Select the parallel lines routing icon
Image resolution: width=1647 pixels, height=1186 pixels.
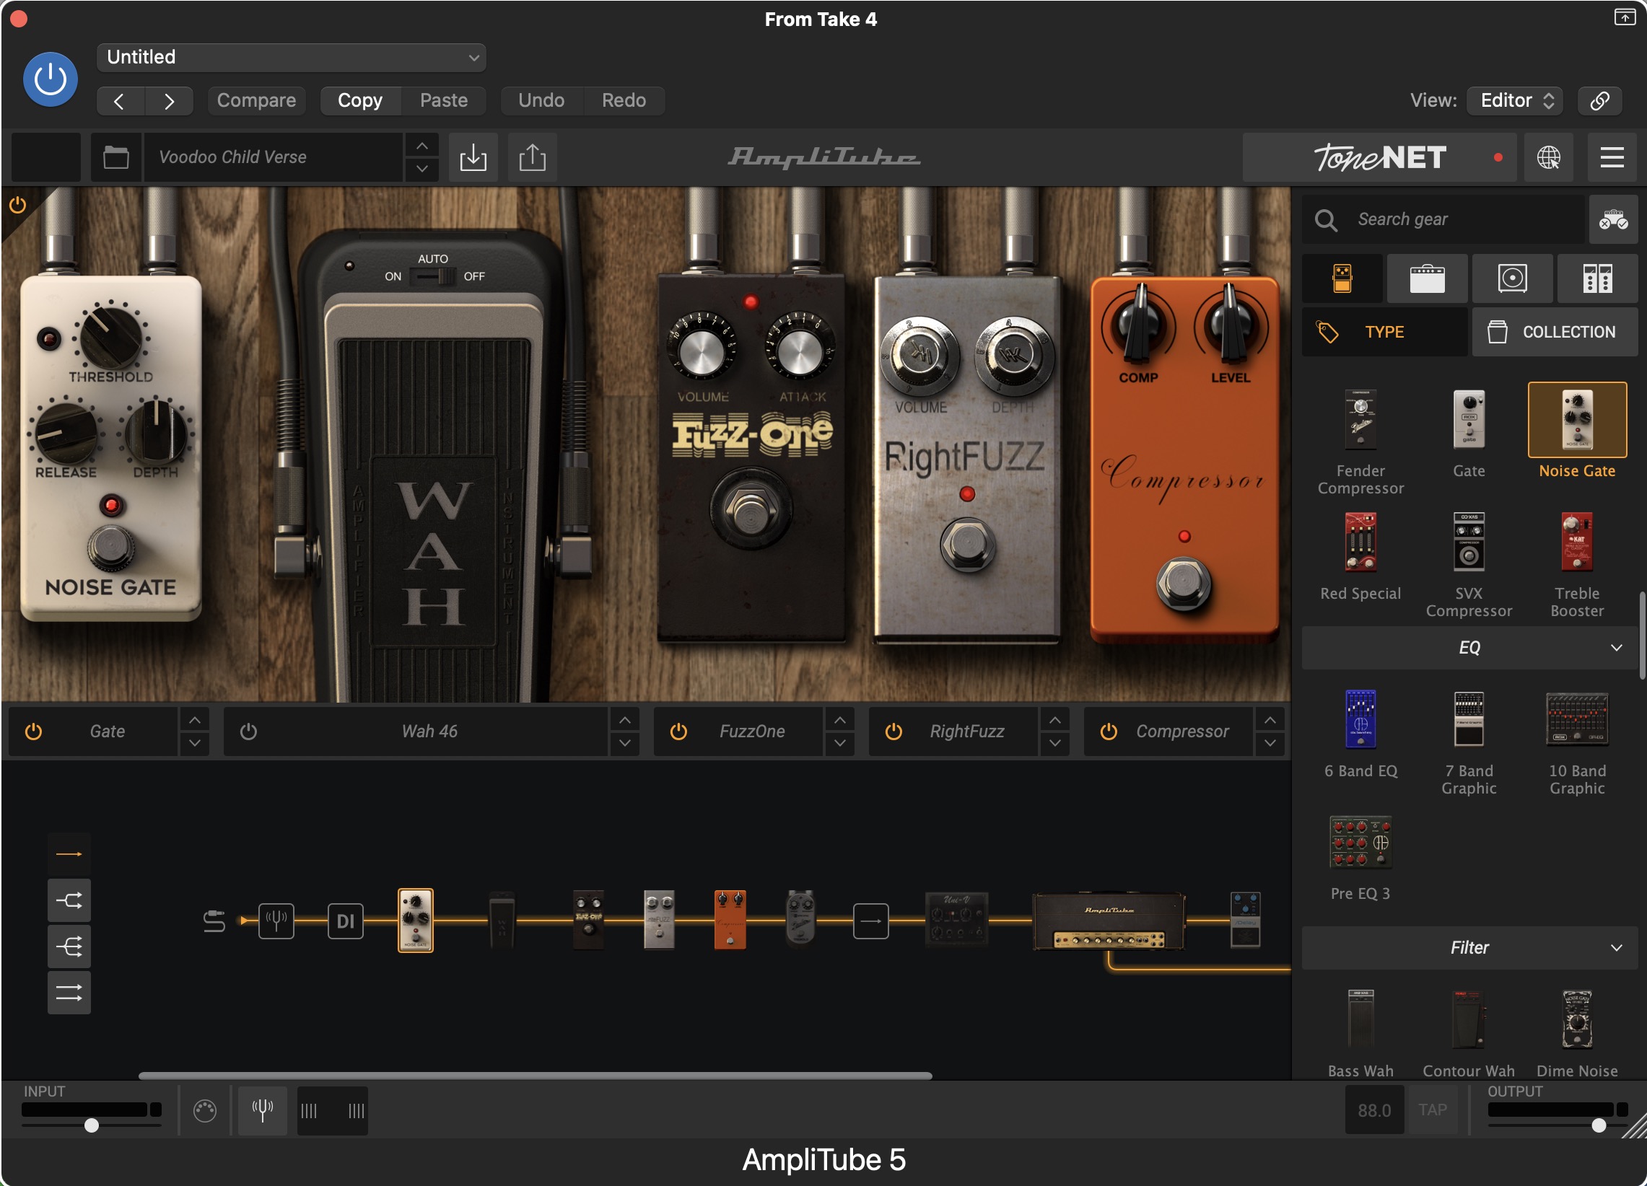(x=69, y=993)
